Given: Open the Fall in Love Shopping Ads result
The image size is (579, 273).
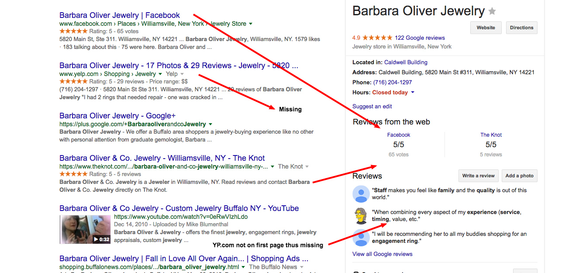Looking at the screenshot, I should tap(184, 259).
